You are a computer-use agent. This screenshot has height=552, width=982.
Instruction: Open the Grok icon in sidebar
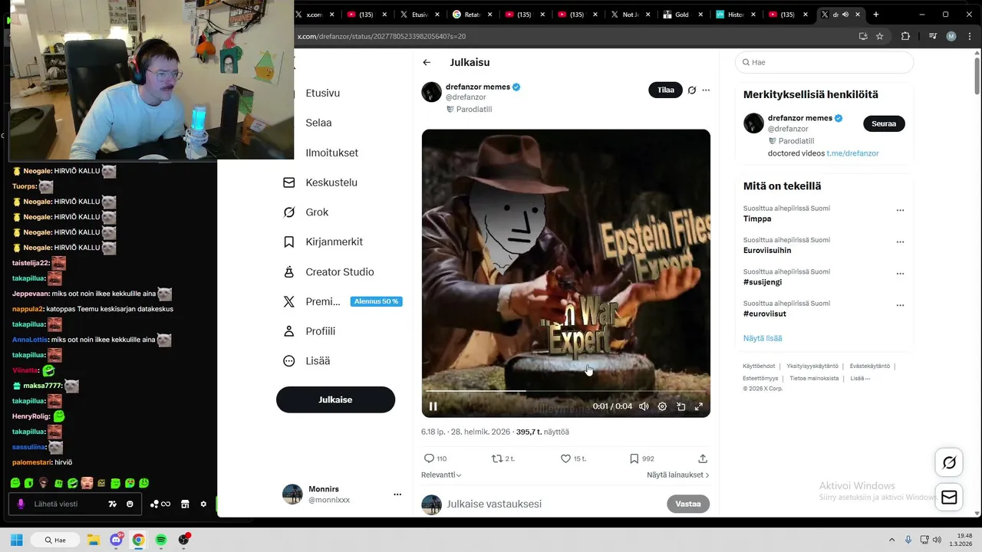tap(289, 212)
